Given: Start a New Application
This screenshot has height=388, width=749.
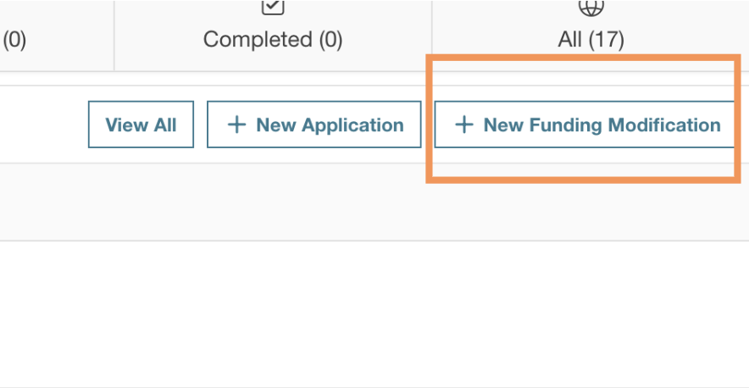Looking at the screenshot, I should click(313, 125).
